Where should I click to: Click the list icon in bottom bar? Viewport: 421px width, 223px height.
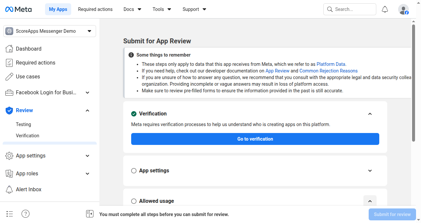(x=10, y=214)
